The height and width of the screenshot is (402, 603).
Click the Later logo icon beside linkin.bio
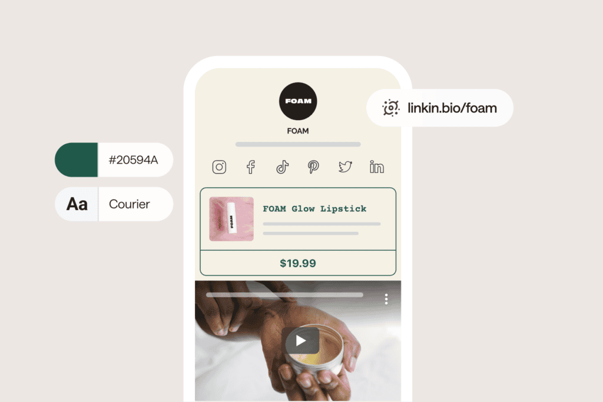[391, 108]
